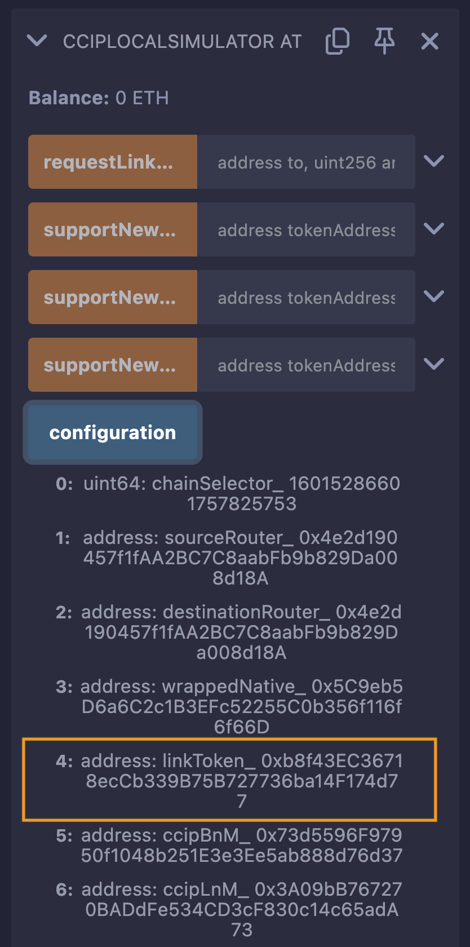Expand the requestLink function parameters chevron
This screenshot has width=470, height=947.
tap(434, 162)
